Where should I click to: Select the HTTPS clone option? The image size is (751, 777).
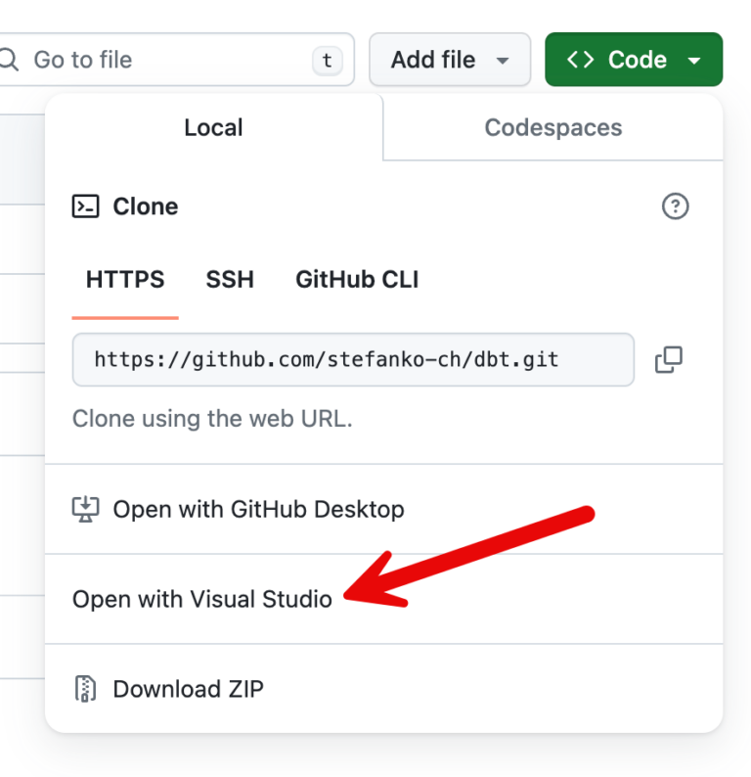[x=125, y=280]
